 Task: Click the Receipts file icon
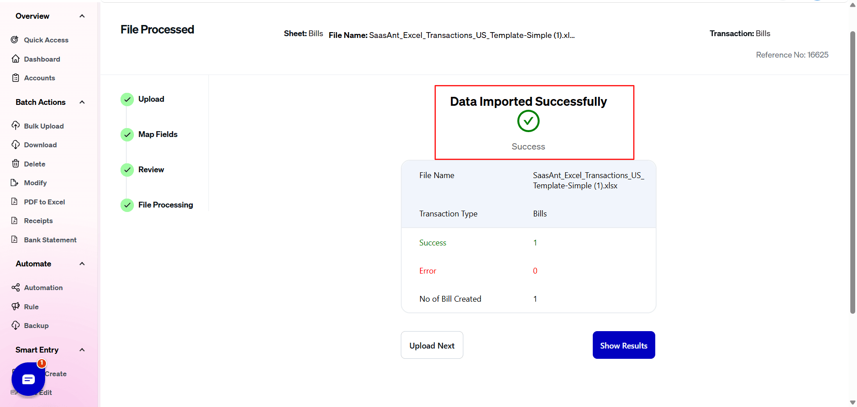[14, 220]
